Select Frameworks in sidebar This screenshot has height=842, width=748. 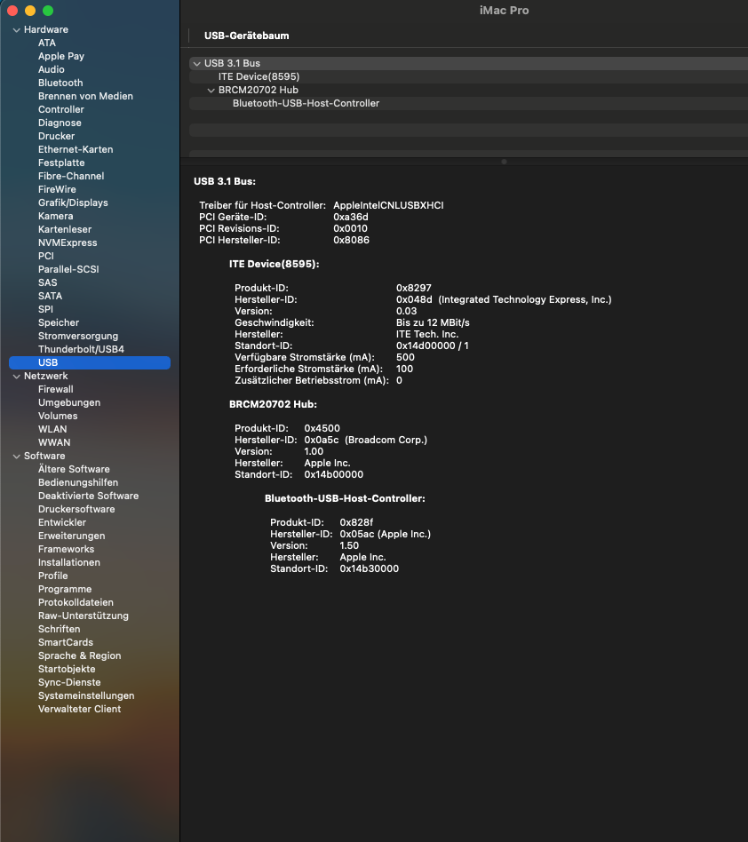pyautogui.click(x=66, y=549)
